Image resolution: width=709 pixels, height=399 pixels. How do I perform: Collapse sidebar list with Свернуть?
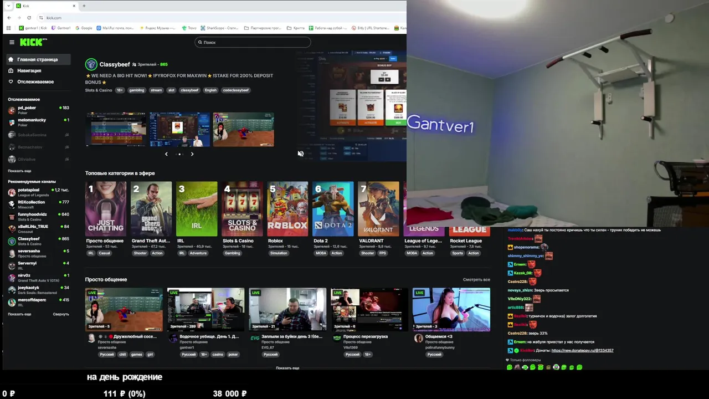pos(61,314)
